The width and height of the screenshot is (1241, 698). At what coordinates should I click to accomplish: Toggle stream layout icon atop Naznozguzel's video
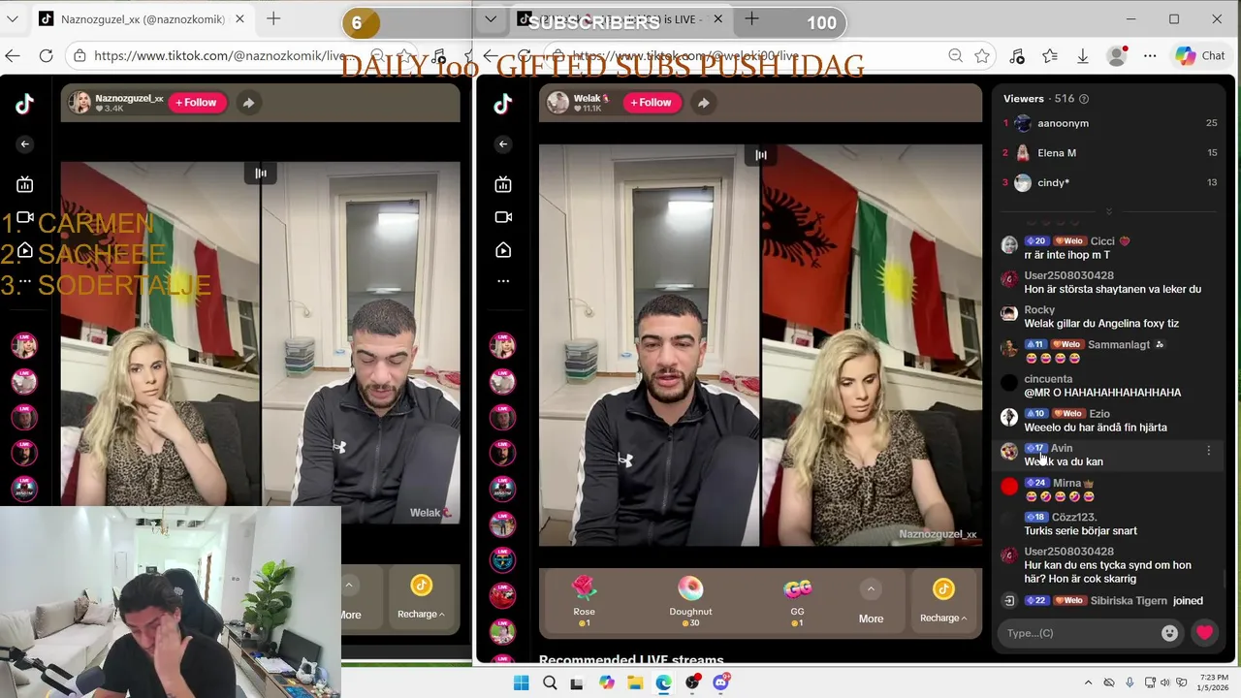pyautogui.click(x=261, y=174)
